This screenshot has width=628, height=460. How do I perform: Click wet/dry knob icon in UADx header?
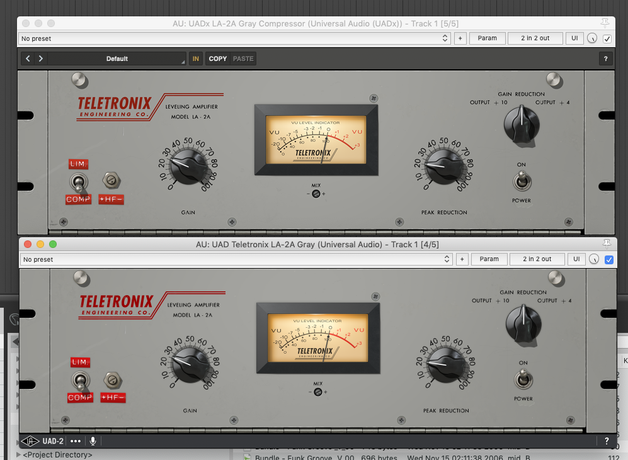(592, 38)
